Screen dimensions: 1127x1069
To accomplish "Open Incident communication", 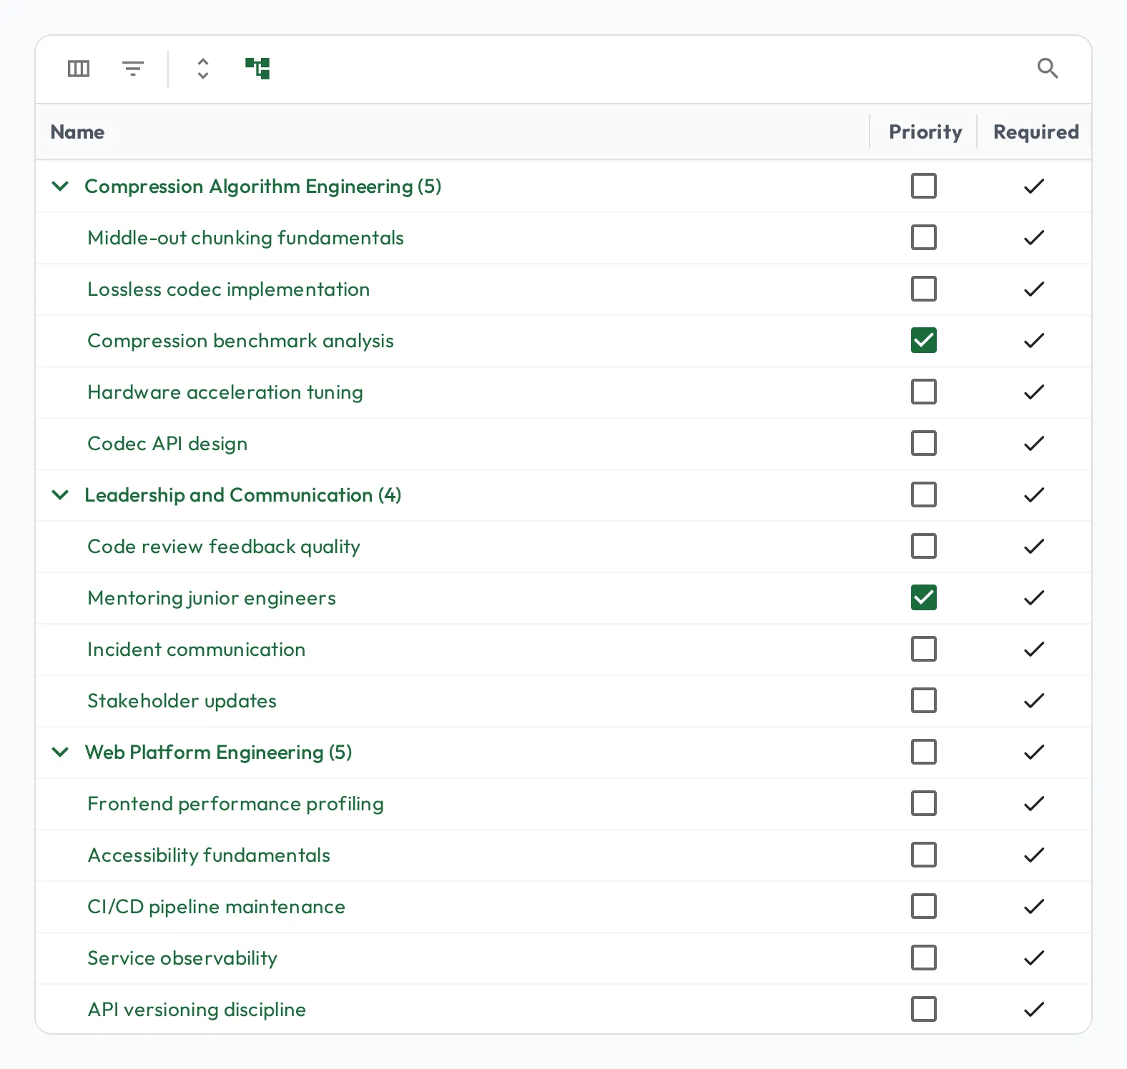I will [196, 650].
